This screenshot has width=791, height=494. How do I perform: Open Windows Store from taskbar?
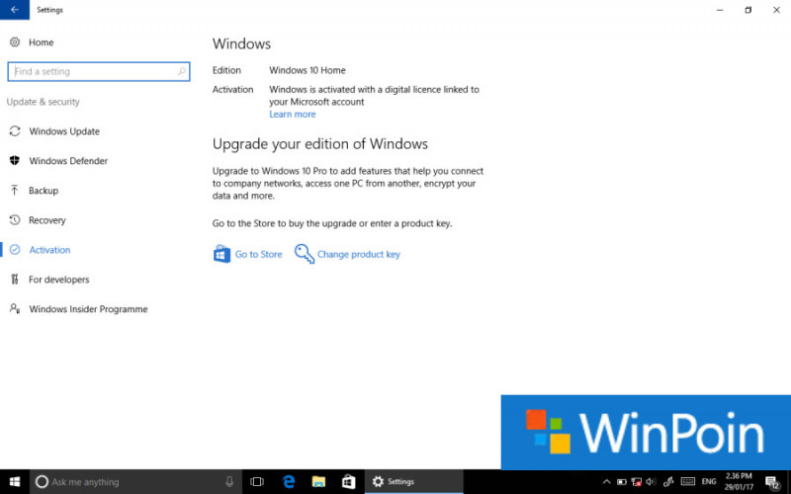[349, 482]
